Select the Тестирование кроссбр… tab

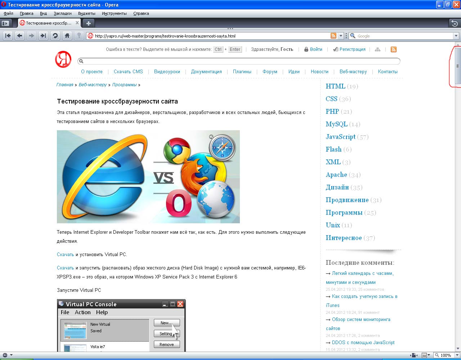click(49, 23)
